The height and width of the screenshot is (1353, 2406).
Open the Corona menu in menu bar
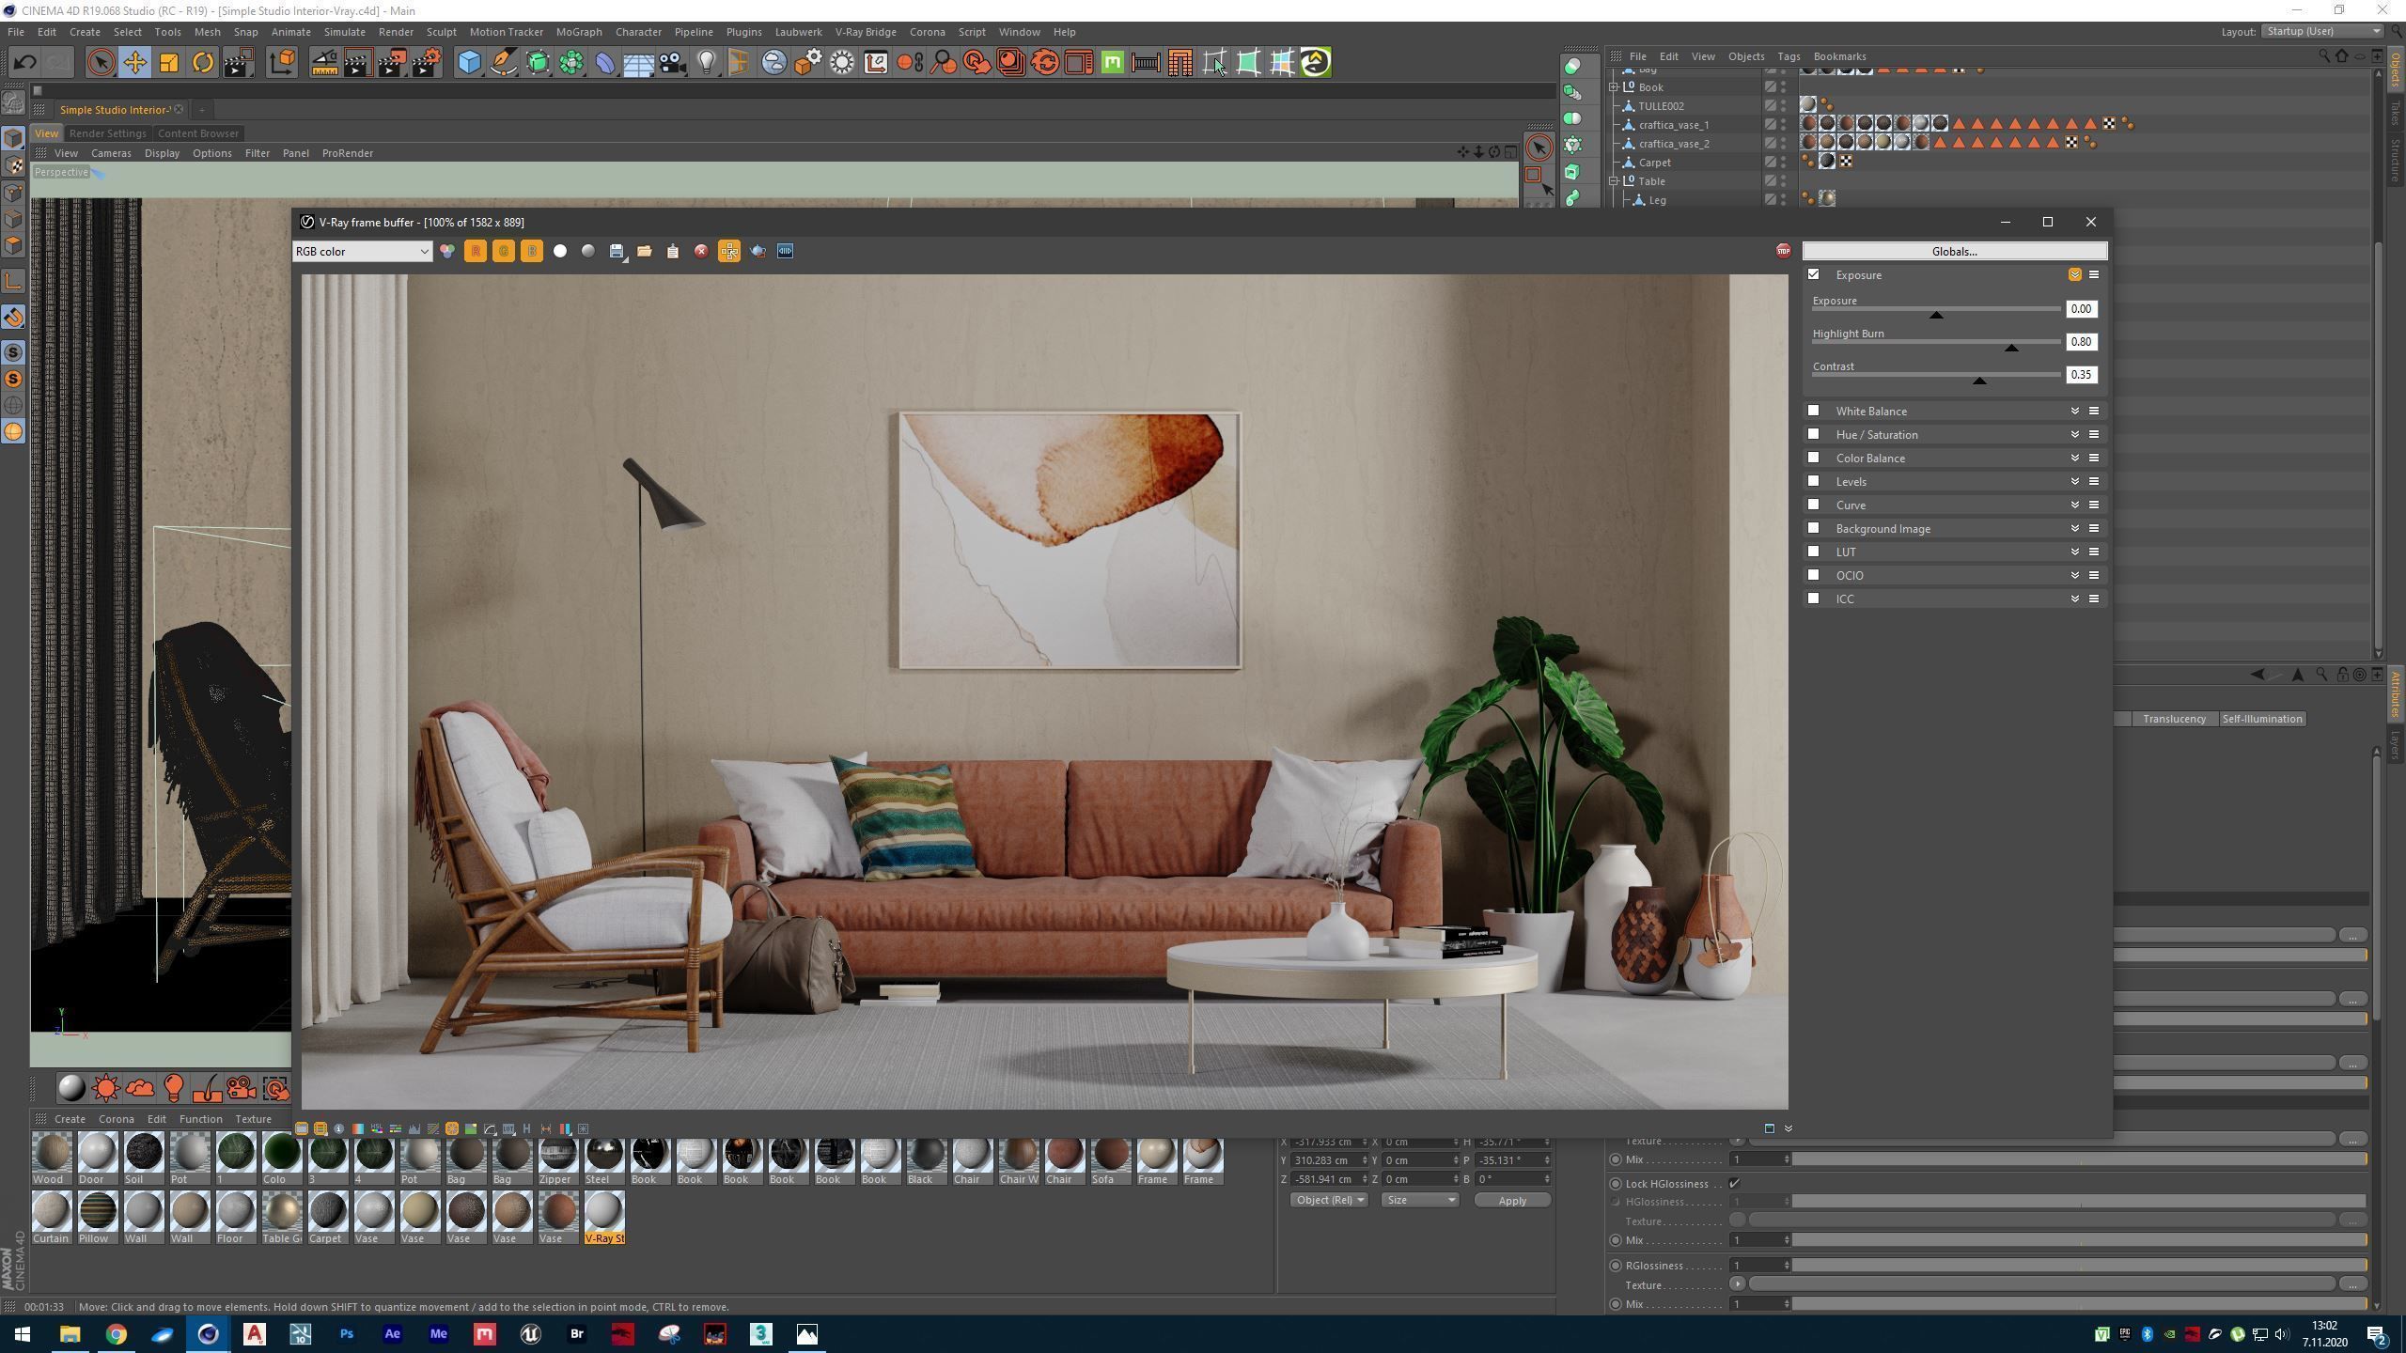927,32
